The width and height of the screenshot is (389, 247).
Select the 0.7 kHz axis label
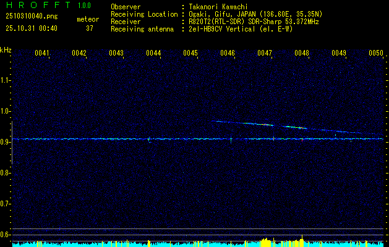pos(6,204)
